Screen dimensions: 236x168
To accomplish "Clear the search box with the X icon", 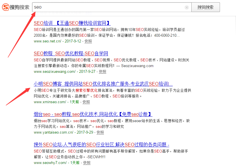I will (x=187, y=7).
